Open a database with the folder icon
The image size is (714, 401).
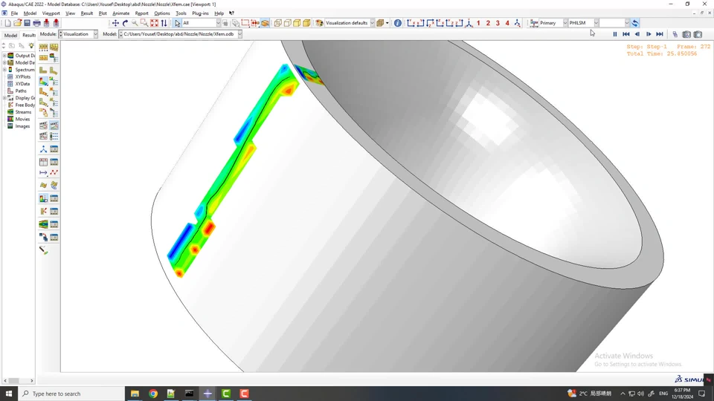coord(17,23)
